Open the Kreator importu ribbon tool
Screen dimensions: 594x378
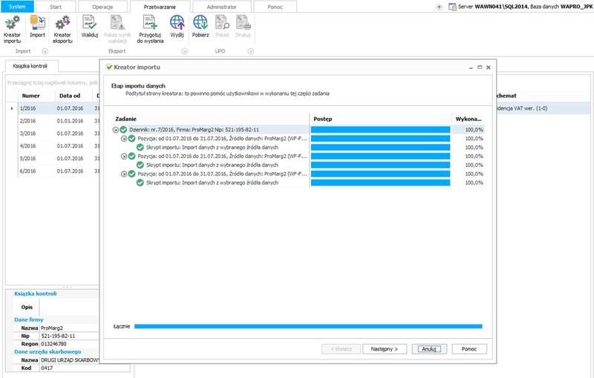(12, 30)
